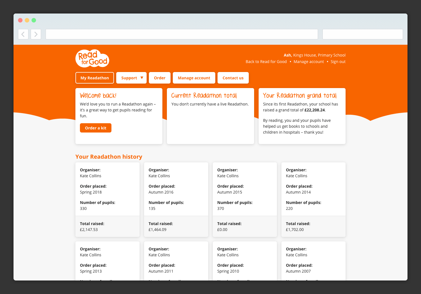The width and height of the screenshot is (421, 294).
Task: Click Kate Collins in Autumn 2014 card
Action: (x=297, y=176)
